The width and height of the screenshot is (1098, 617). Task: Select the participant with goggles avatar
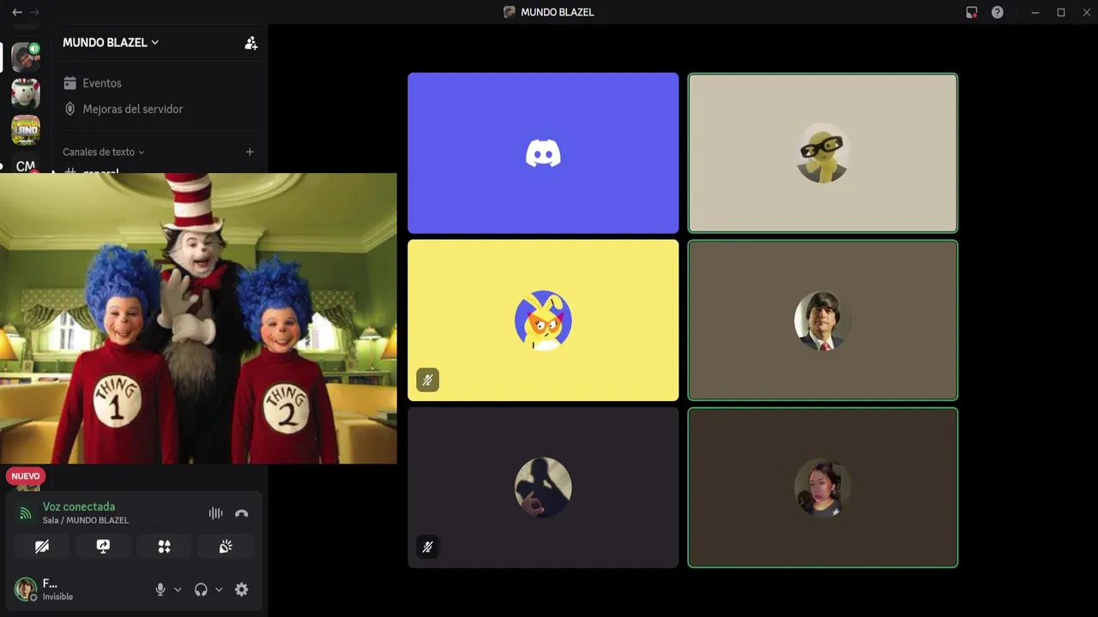(x=823, y=153)
